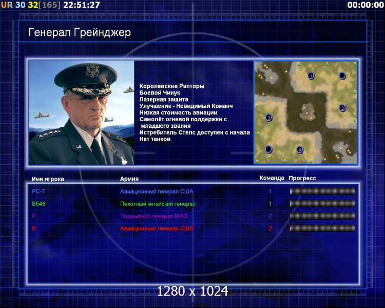
Task: Click the empty start marker beside marker 4
Action: [268, 149]
